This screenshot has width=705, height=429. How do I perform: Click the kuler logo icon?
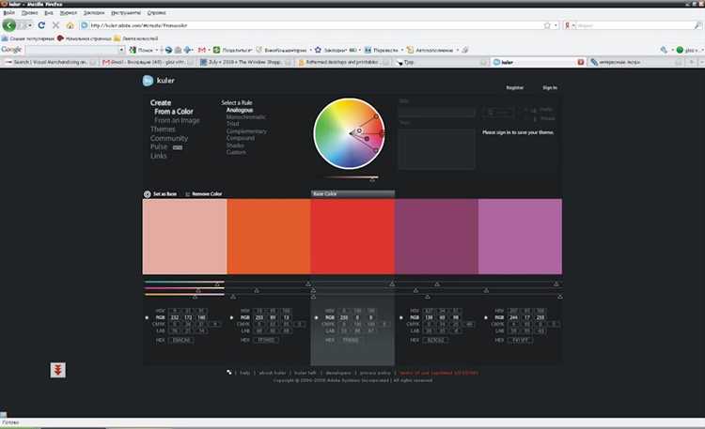[x=148, y=81]
